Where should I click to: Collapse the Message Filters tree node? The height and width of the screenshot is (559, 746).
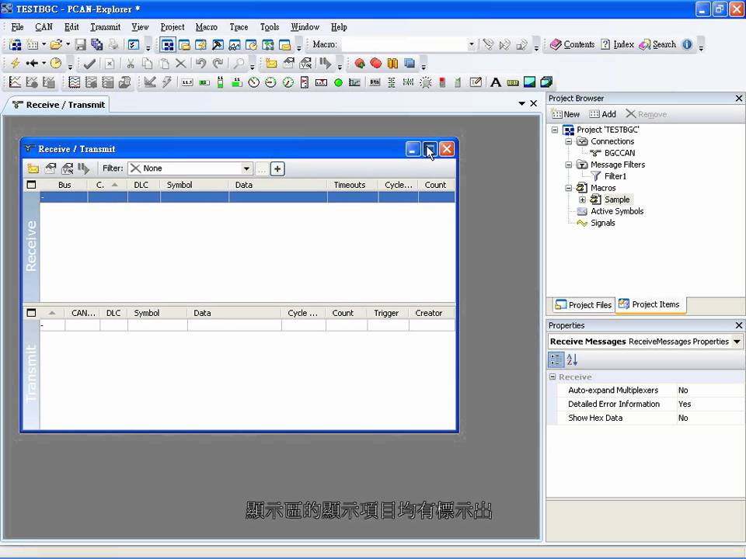point(569,165)
